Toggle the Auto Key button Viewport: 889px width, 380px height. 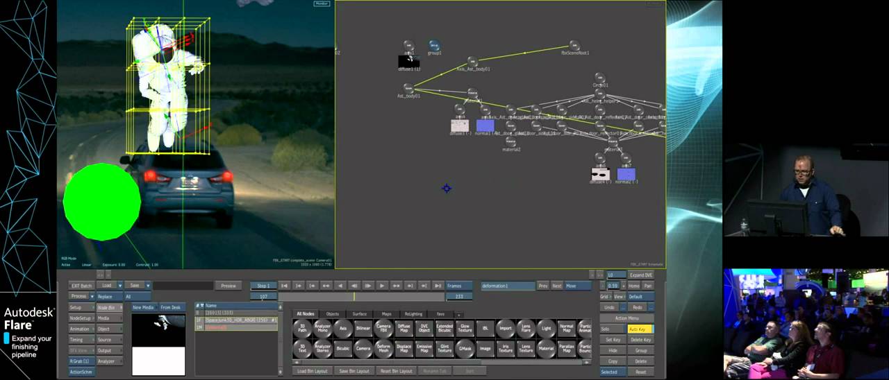click(640, 329)
